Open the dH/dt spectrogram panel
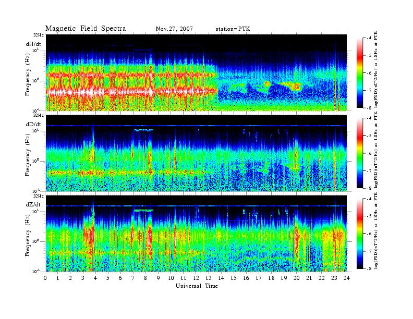Screen dimensions: 413x319 coord(197,72)
